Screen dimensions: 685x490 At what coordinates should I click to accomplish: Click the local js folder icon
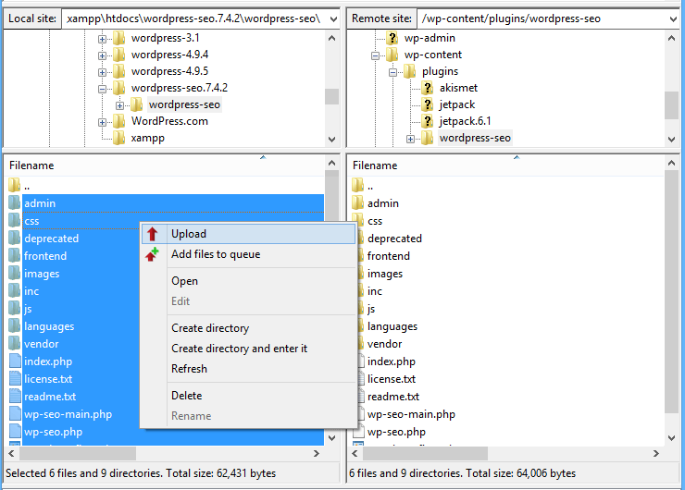pos(15,309)
